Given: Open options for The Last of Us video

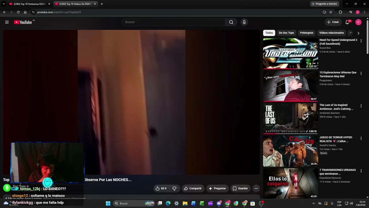Looking at the screenshot, I should tap(361, 106).
